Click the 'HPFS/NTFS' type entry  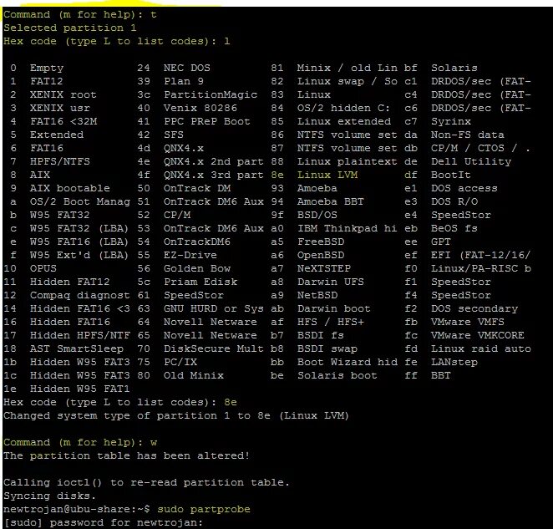click(60, 161)
